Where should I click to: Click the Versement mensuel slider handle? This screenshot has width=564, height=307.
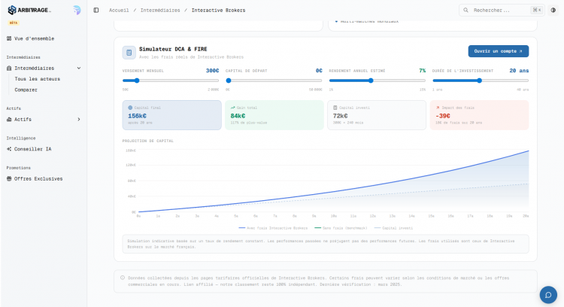coord(137,81)
